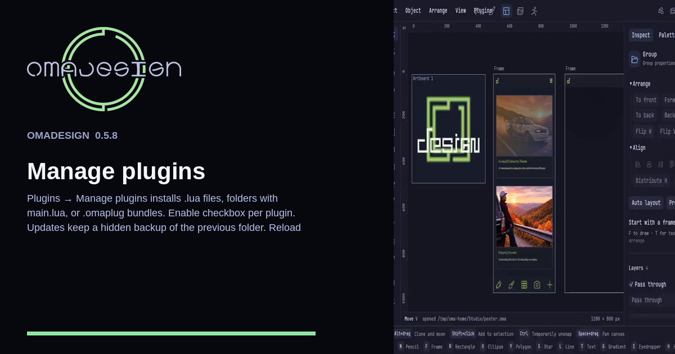Select the sunset mountain photo in the Frame
Image resolution: width=675 pixels, height=354 pixels.
tap(524, 216)
